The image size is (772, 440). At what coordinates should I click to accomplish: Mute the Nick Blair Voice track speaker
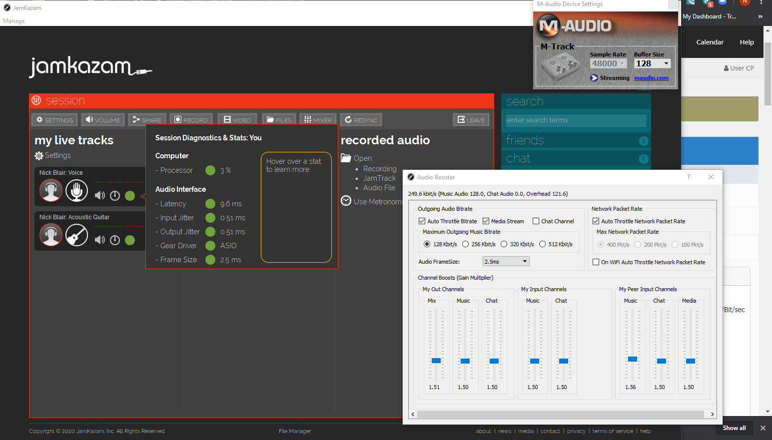pos(100,196)
